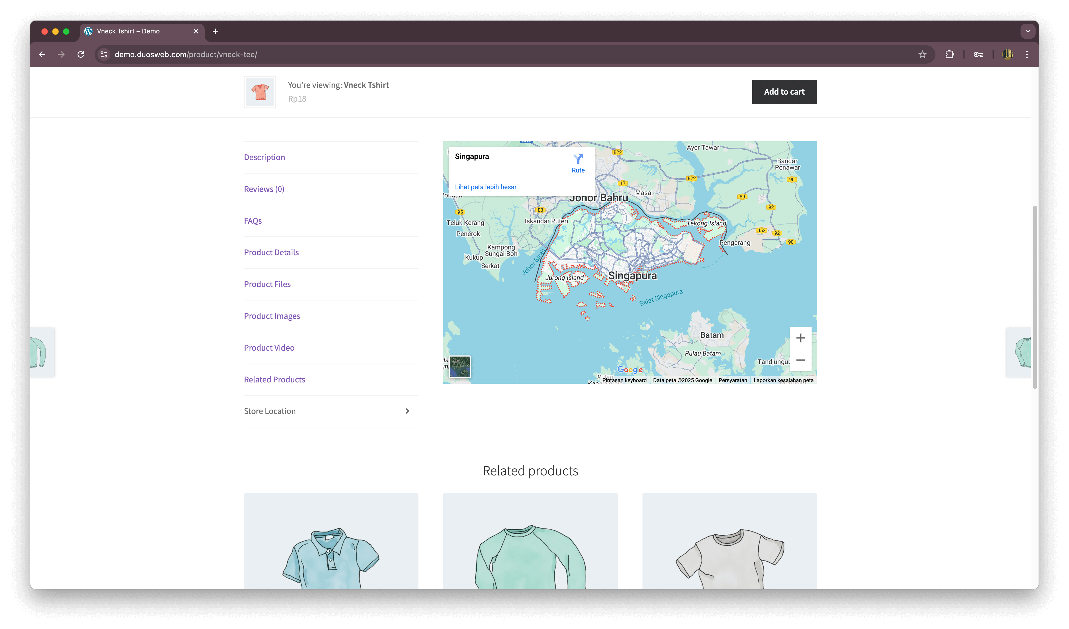
Task: View site information icon in address bar
Action: coord(104,54)
